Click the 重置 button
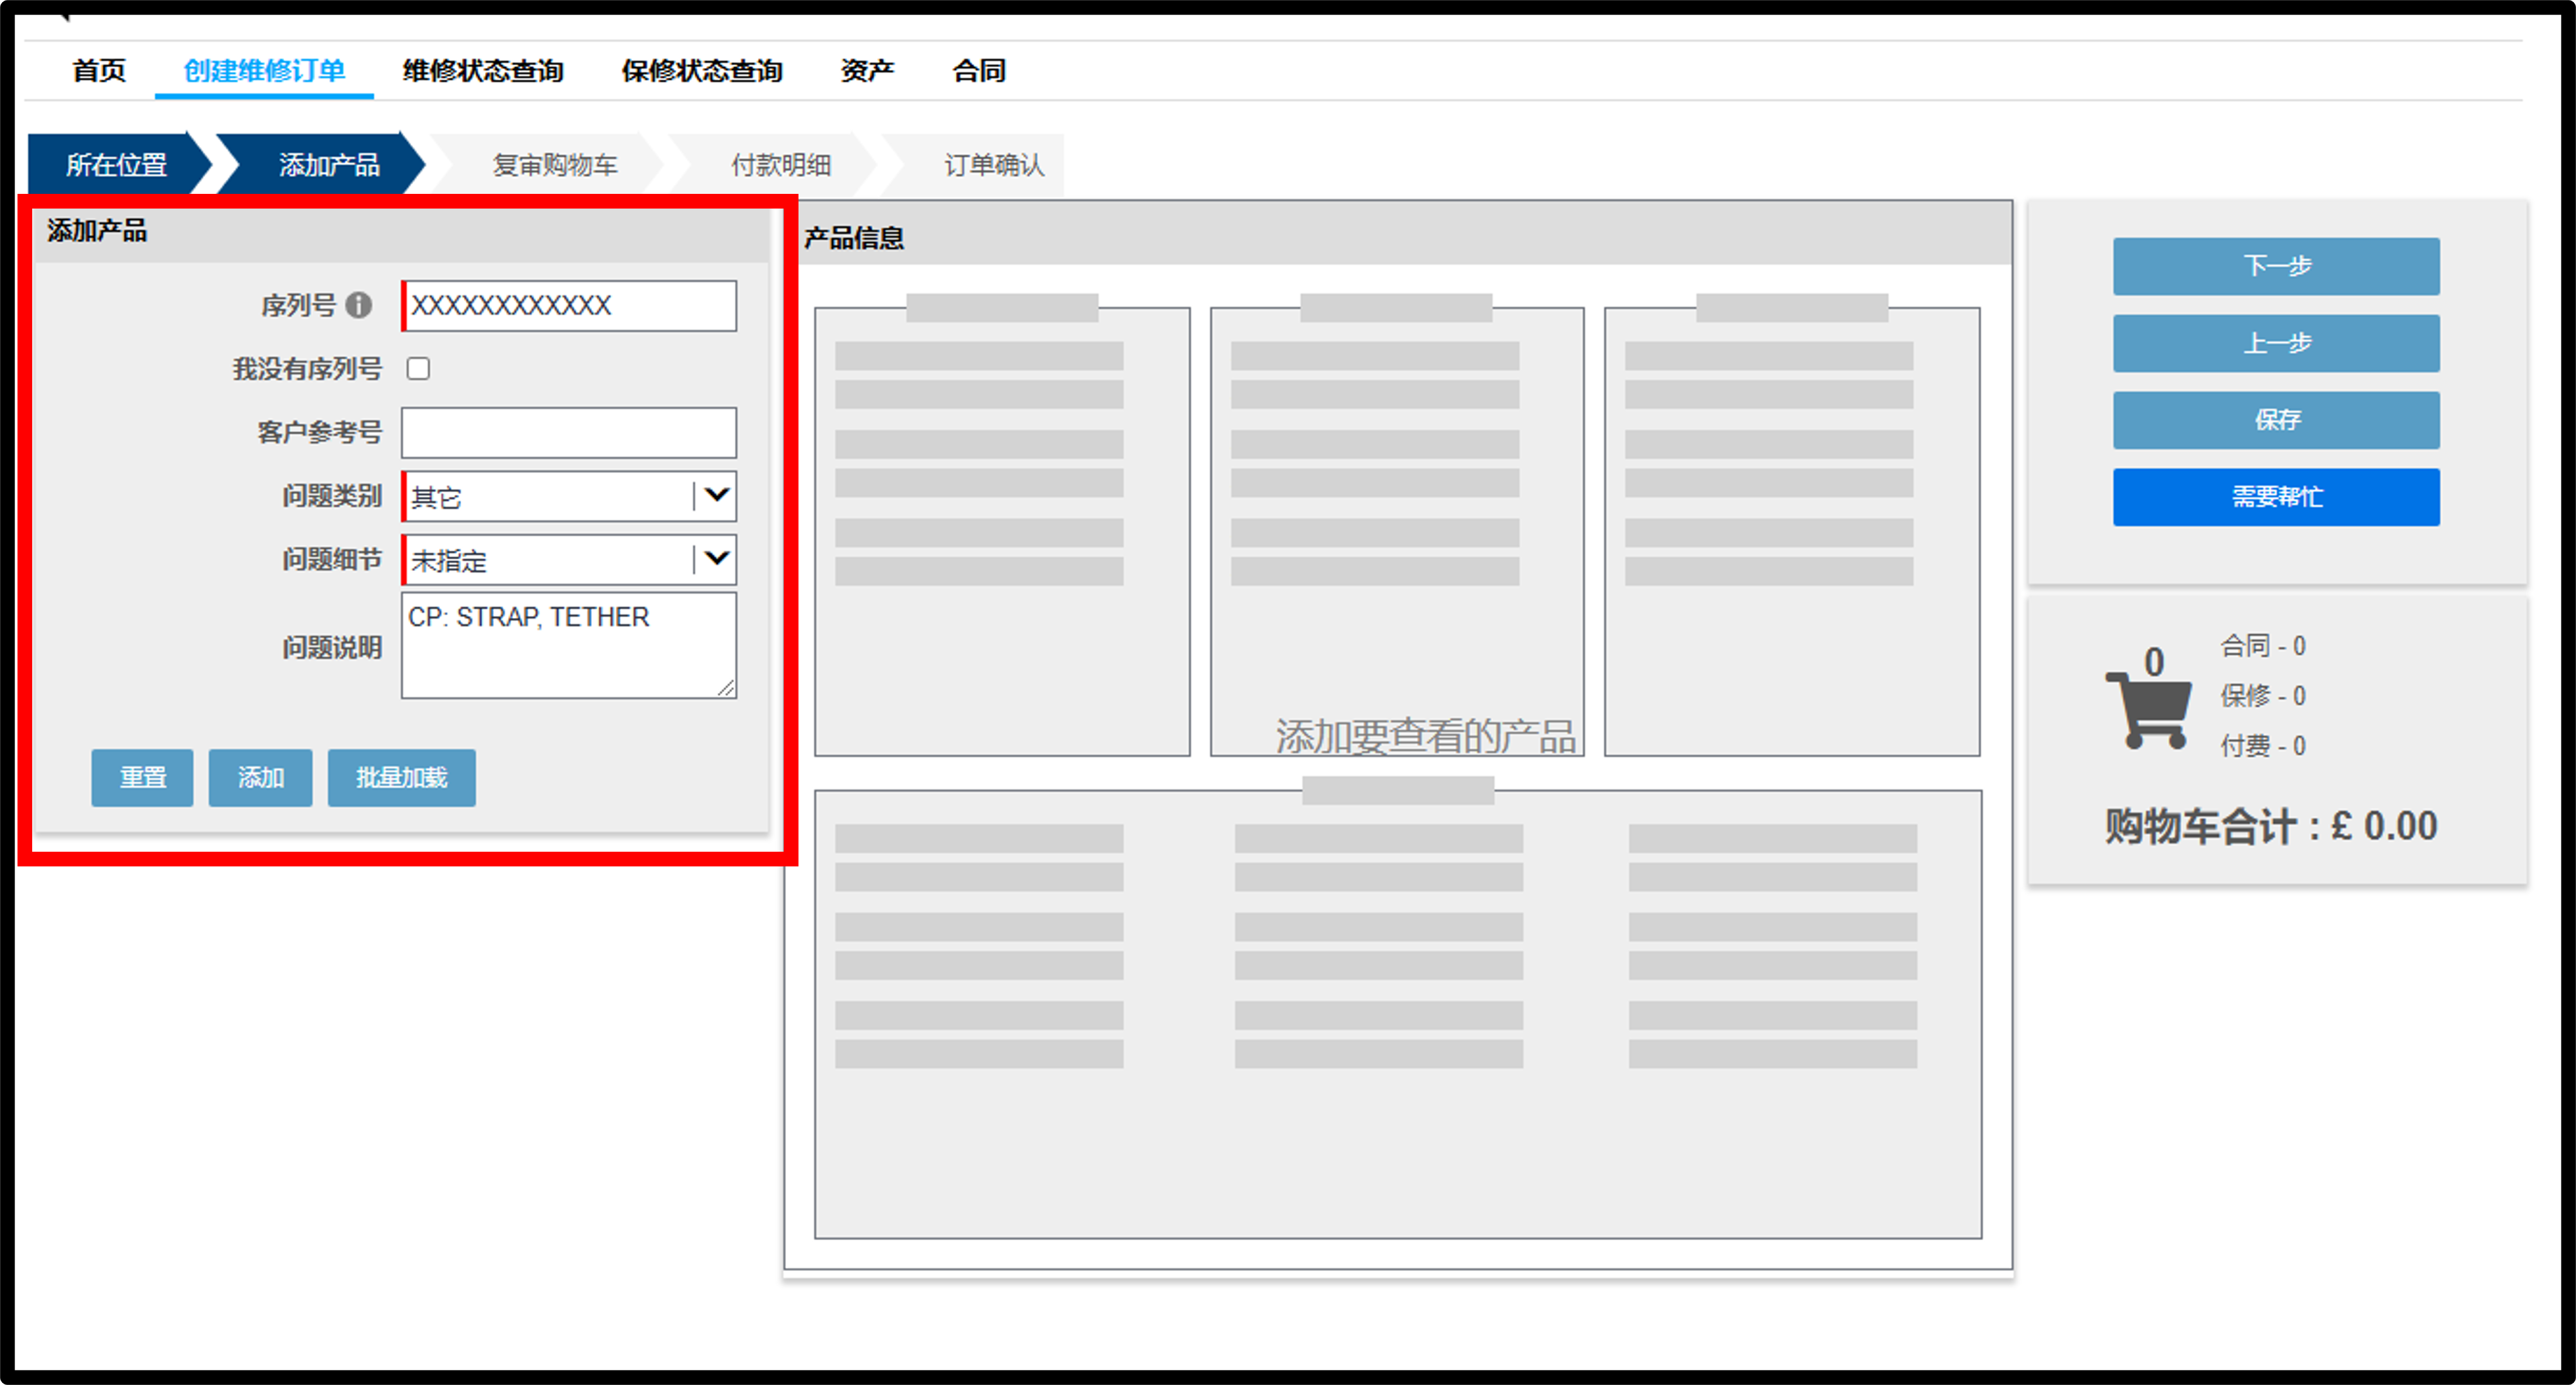Screen dimensions: 2576x1385 (x=142, y=777)
